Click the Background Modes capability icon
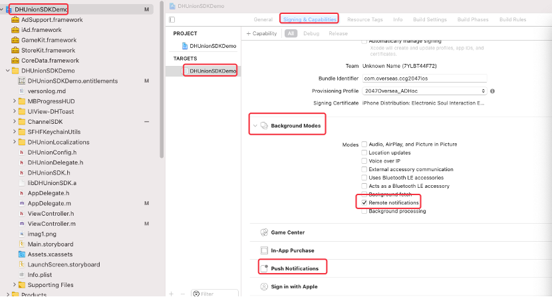 263,125
